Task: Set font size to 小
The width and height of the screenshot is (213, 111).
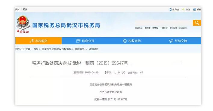Action: [123, 72]
